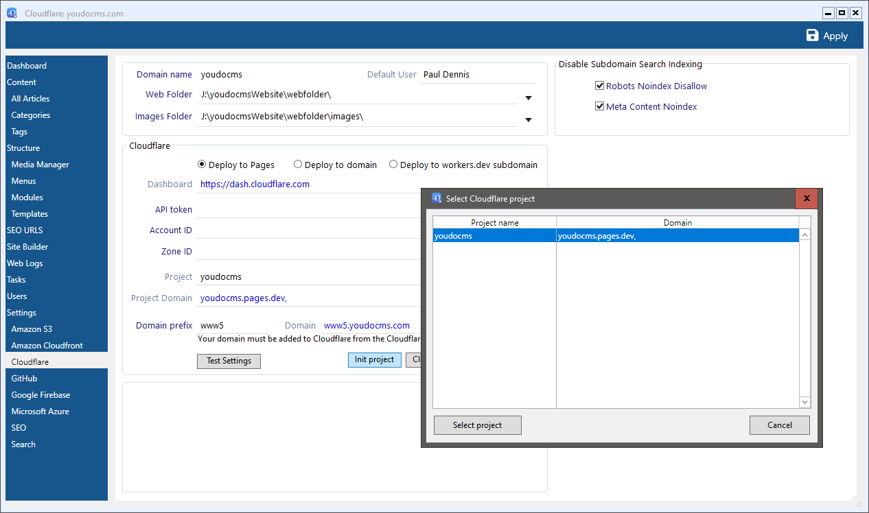Toggle Meta Content Noindex checkbox
This screenshot has width=869, height=513.
(x=599, y=106)
